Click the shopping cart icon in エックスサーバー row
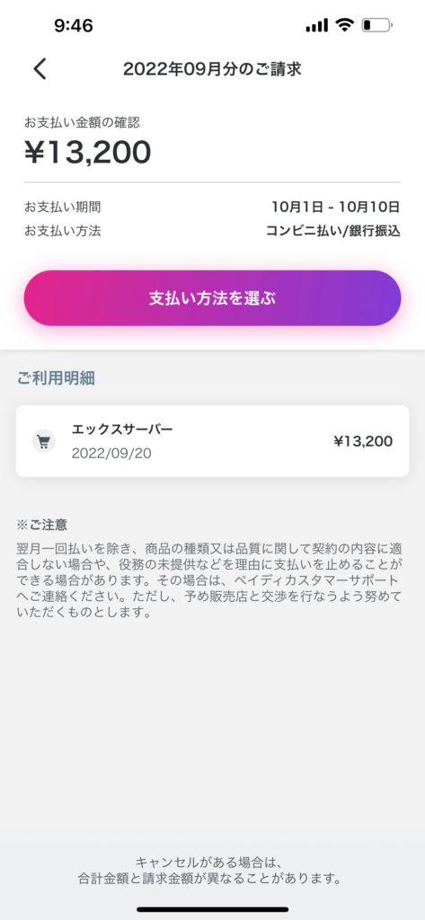Image resolution: width=425 pixels, height=920 pixels. 43,441
